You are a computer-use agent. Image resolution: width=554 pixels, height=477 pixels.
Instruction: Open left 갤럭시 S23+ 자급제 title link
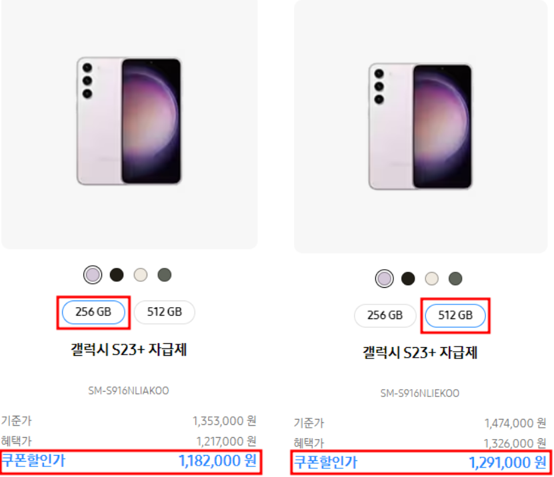tap(129, 350)
